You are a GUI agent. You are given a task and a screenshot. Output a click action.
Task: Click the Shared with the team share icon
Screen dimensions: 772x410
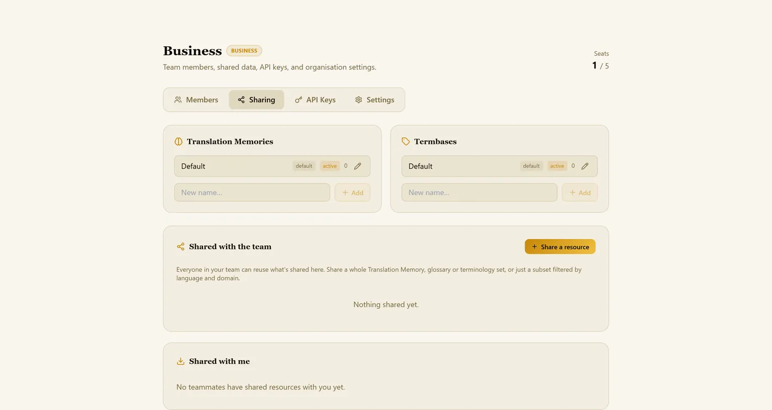(180, 247)
